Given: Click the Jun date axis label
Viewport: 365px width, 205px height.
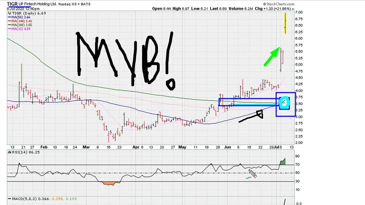Looking at the screenshot, I should coord(228,147).
